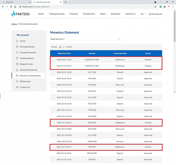Click the Change Password lock icon
Screen dimensions: 176x165
point(17,52)
